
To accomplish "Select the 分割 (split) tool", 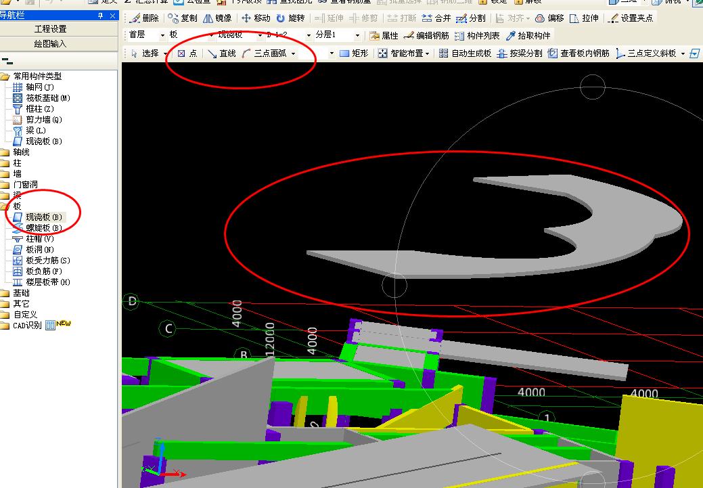I will pos(471,18).
